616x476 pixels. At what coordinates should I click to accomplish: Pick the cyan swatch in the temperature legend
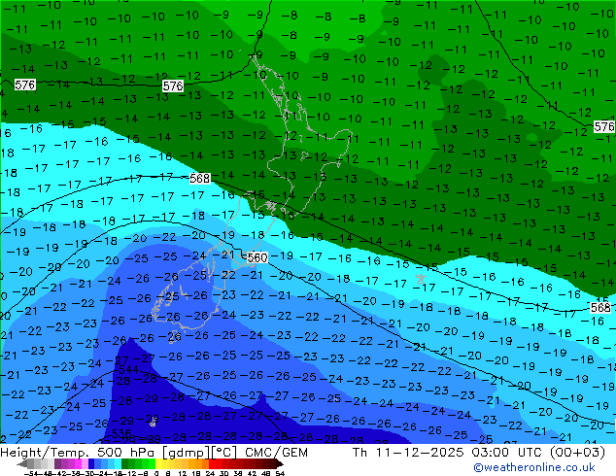click(118, 463)
